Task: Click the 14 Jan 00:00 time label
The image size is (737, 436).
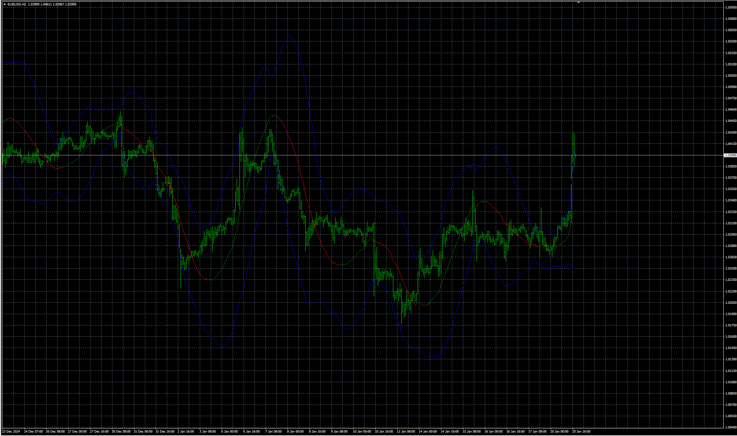Action: click(428, 432)
